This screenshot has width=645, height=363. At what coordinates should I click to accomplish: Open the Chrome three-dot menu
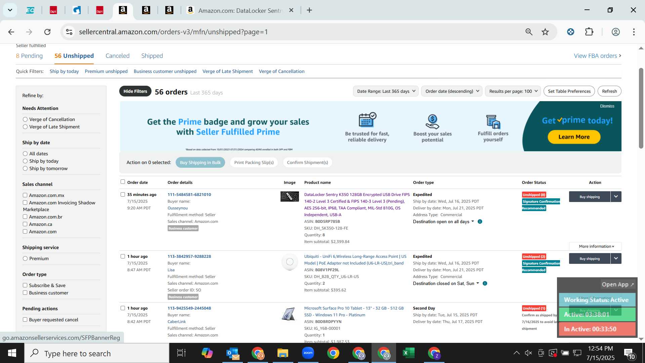coord(634,32)
